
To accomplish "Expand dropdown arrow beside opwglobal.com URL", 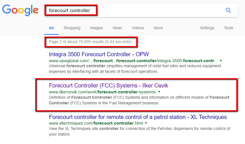I will 221,60.
